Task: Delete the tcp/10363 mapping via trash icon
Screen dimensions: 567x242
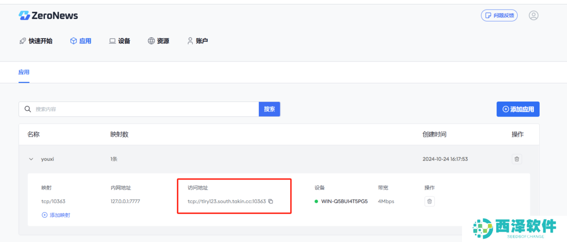Action: point(429,201)
